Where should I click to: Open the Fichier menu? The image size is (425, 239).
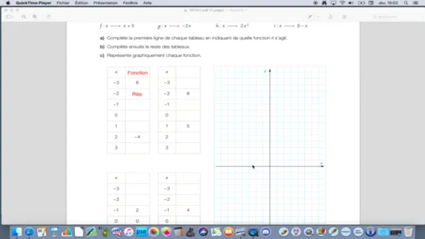(x=63, y=3)
